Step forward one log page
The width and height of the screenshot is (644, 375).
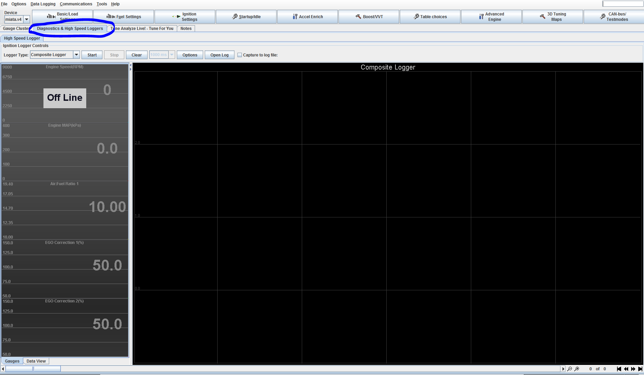[633, 369]
